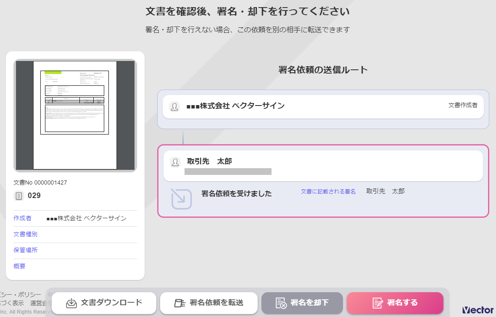Click the 文書種別 label
496x317 pixels.
(x=25, y=235)
